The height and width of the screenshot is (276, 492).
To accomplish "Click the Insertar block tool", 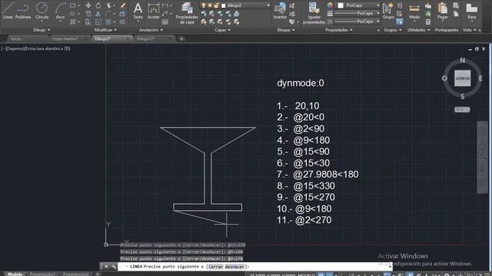I will point(280,10).
